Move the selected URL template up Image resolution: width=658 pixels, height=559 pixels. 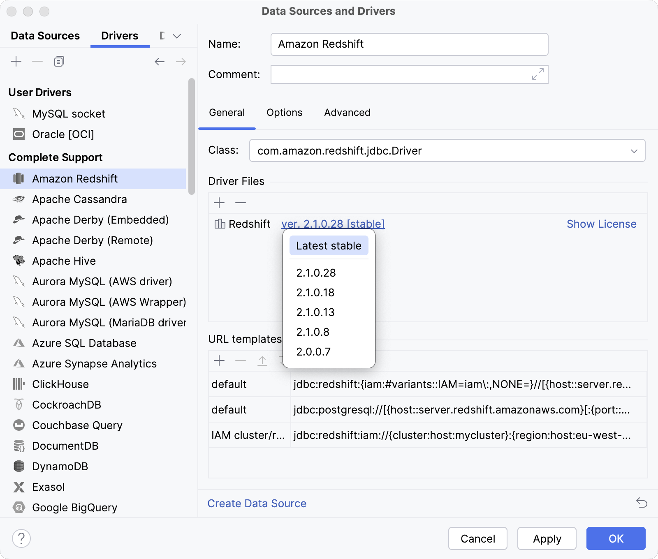coord(262,361)
